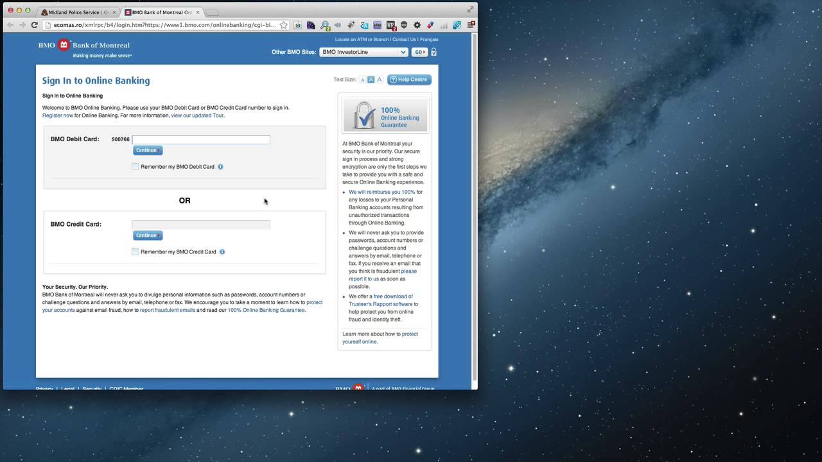
Task: Click please report it to us link
Action: point(383,275)
